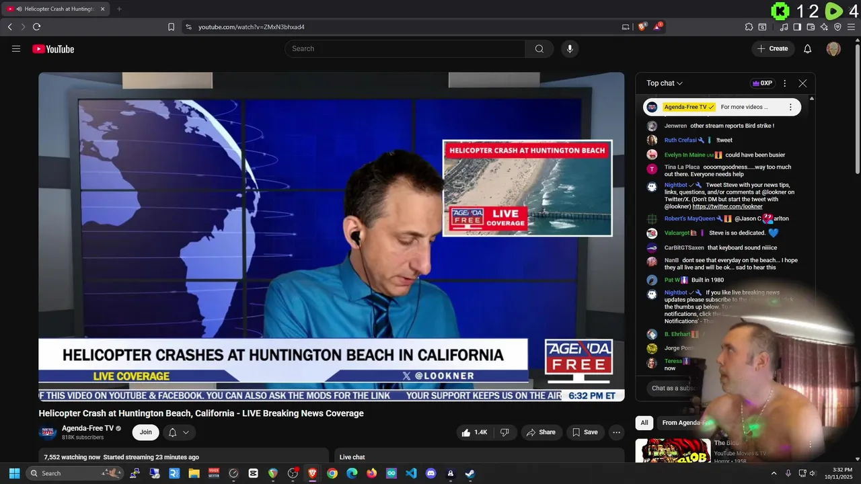The width and height of the screenshot is (861, 484).
Task: Open a new browser tab
Action: [x=119, y=9]
